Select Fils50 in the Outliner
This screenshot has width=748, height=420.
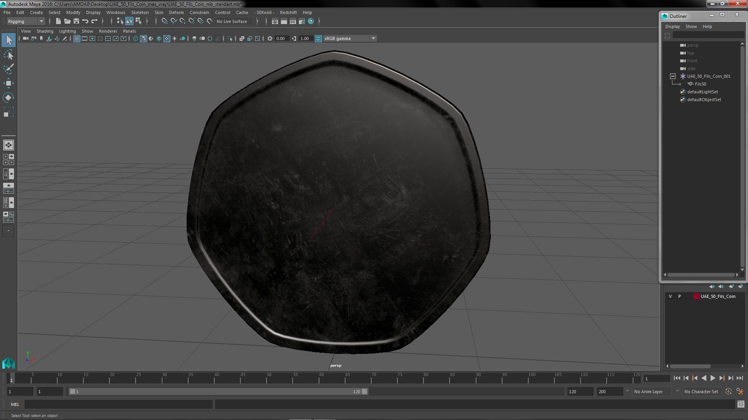coord(700,84)
